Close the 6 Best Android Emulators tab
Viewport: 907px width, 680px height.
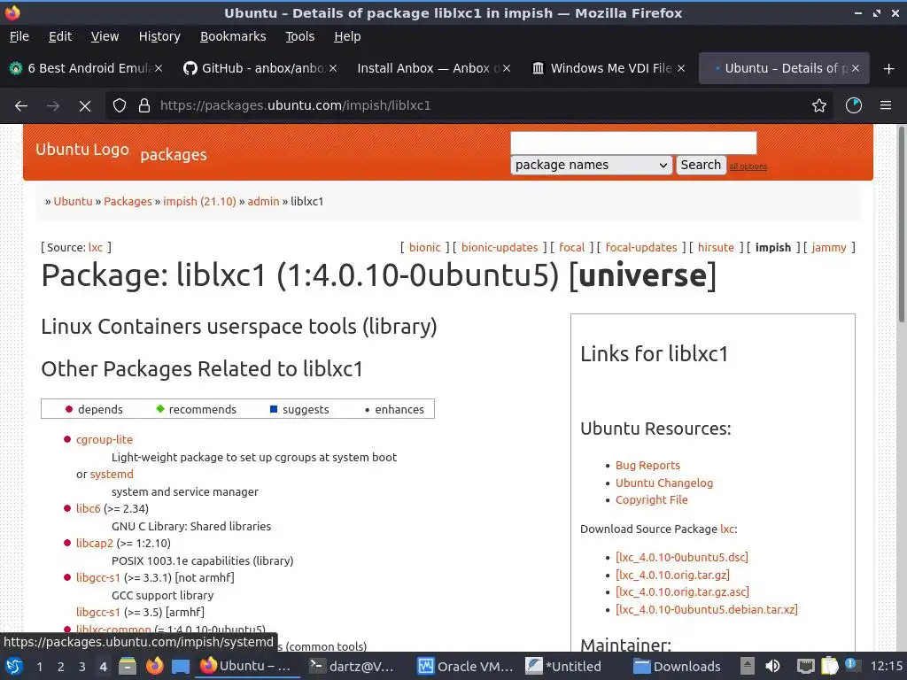pos(159,68)
